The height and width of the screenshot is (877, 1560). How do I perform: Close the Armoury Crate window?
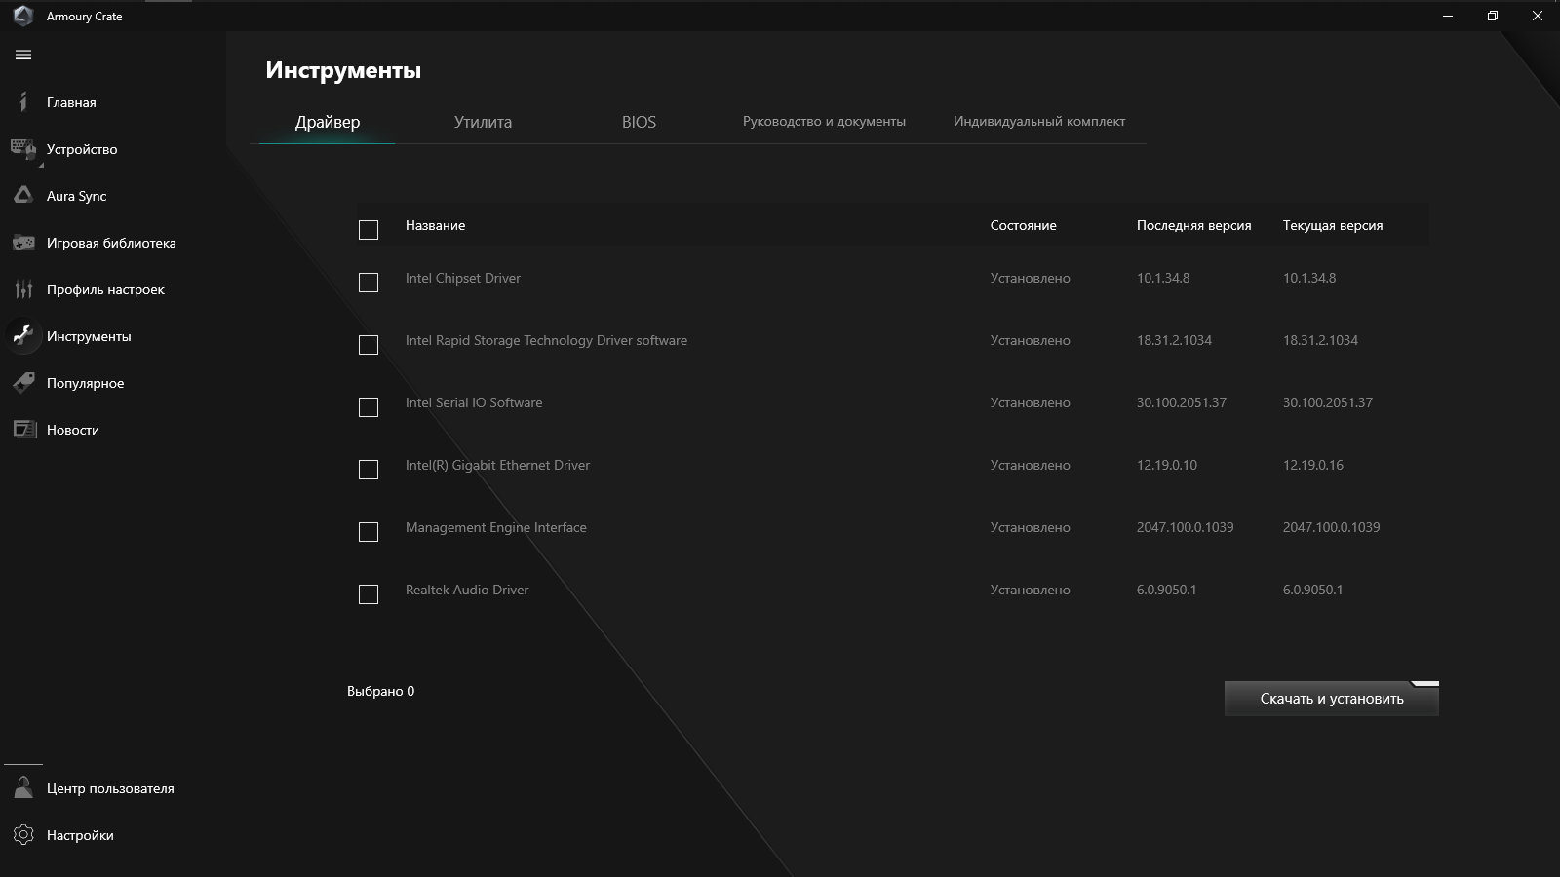pyautogui.click(x=1538, y=16)
